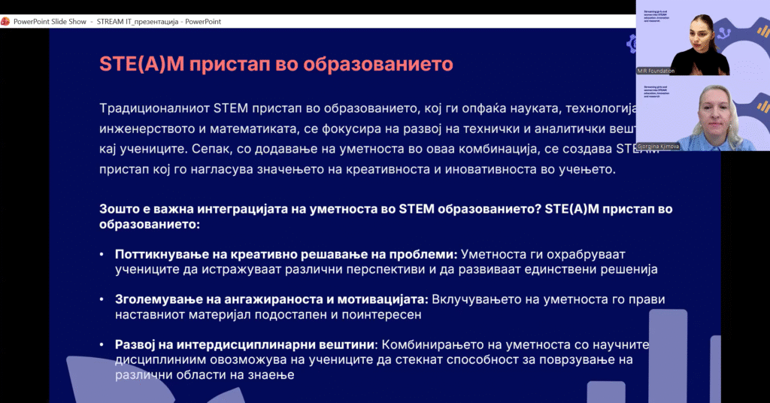Click the slide heading 'STE(A)M пристап во образованието'
The image size is (770, 403).
click(x=276, y=64)
